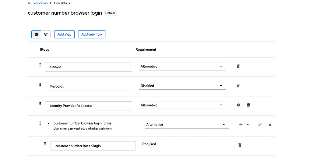Grab drag handle of Kerberos step
Screen dimensions: 313x156
(40, 84)
